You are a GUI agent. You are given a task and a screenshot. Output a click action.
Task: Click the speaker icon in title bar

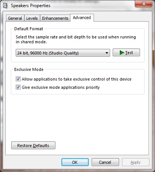coord(5,6)
